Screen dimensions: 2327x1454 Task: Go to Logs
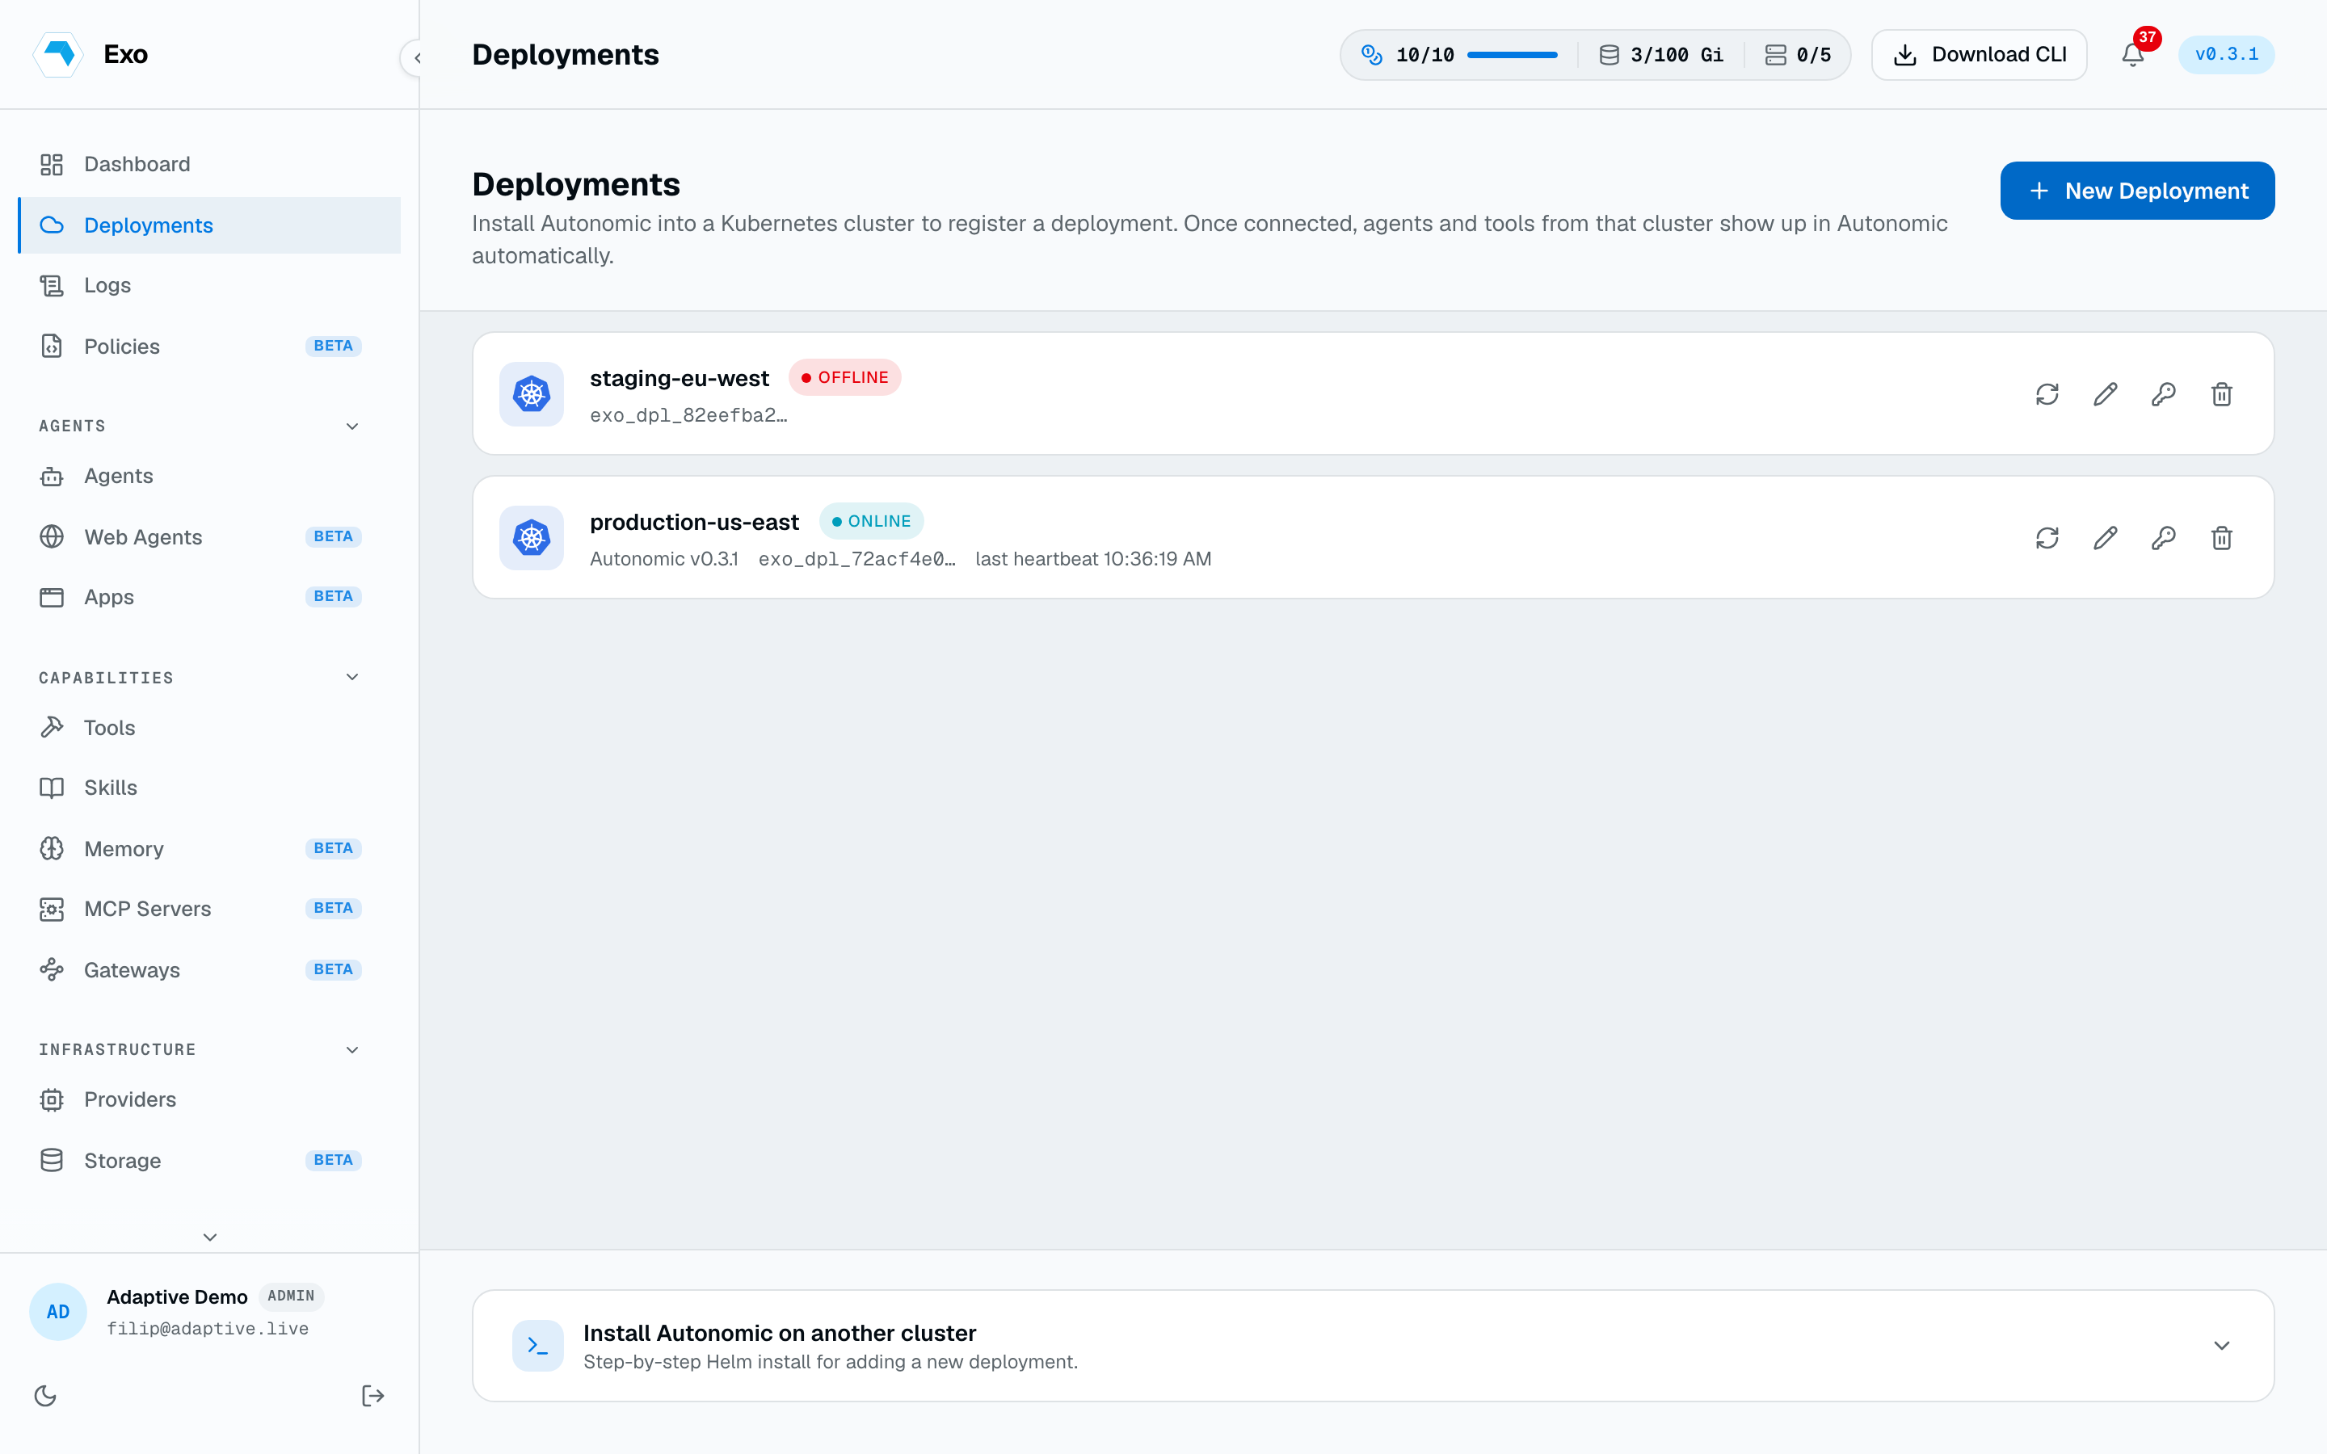click(208, 286)
